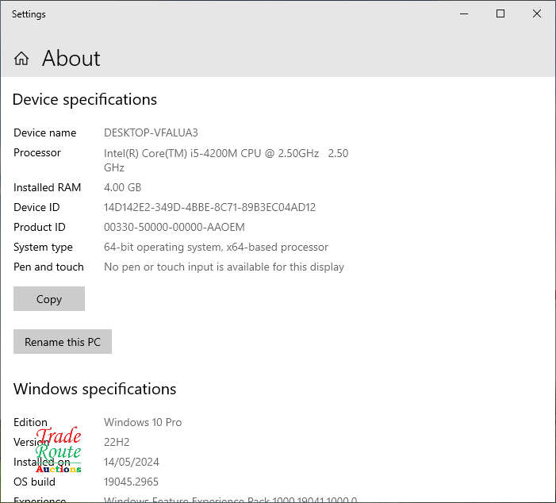
Task: Minimize the Settings window
Action: 464,14
